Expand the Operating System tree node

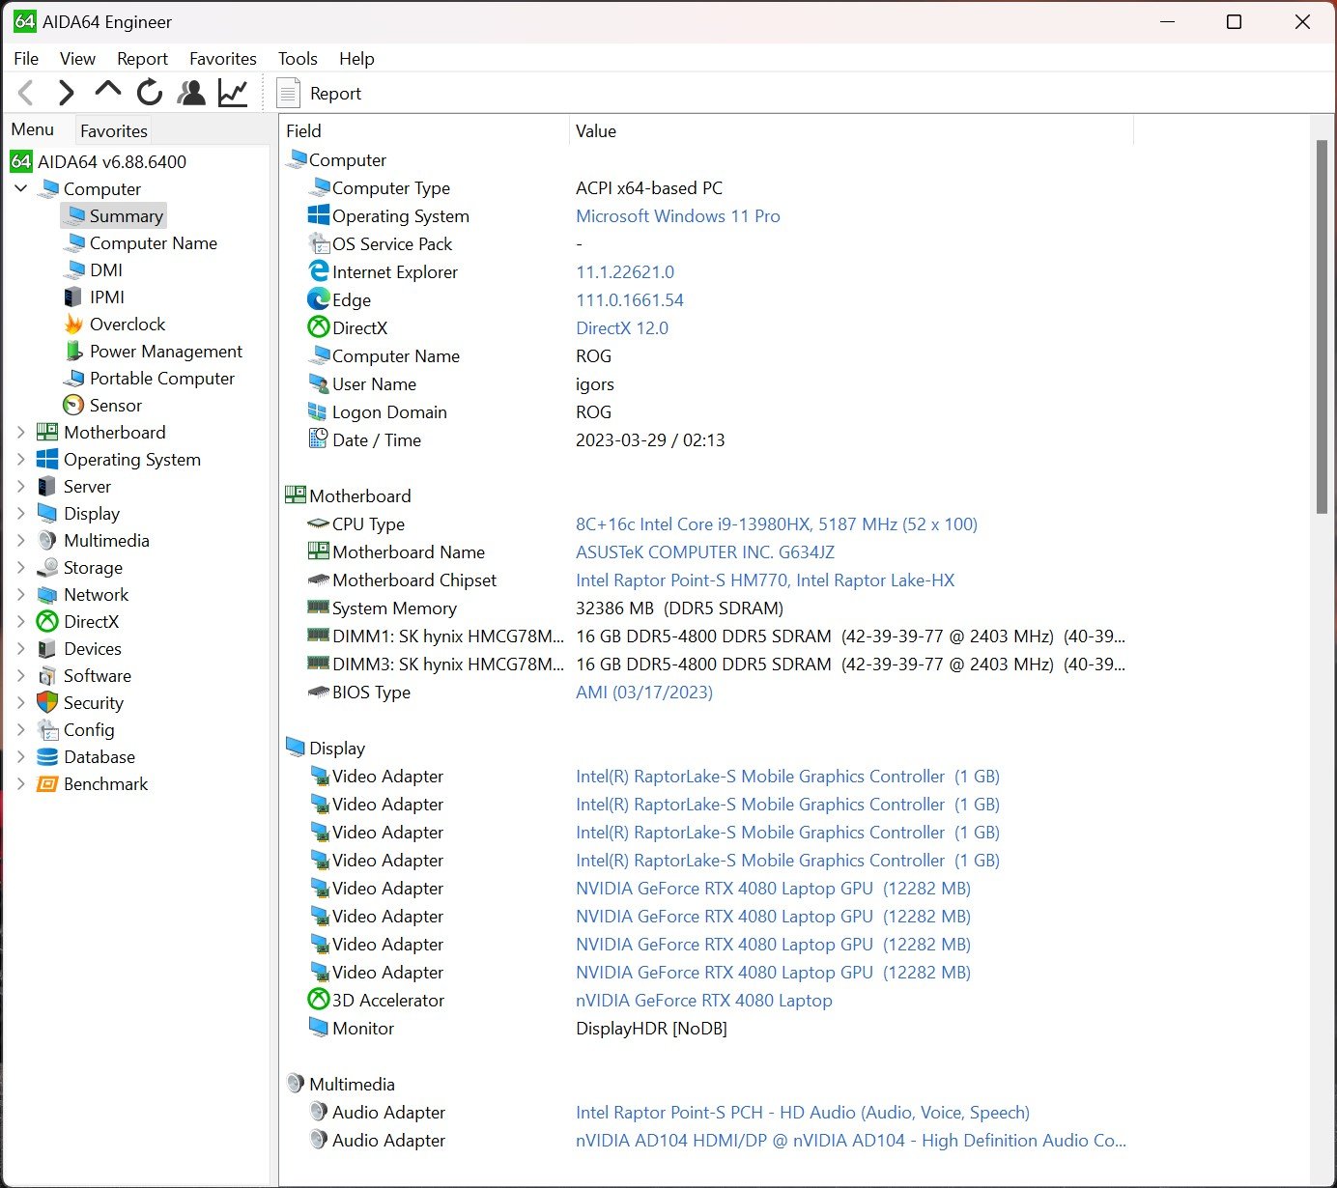coord(21,459)
